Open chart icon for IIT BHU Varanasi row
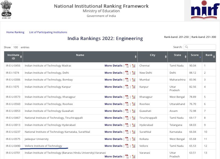Screen dimensions: 220x159 [134, 156]
